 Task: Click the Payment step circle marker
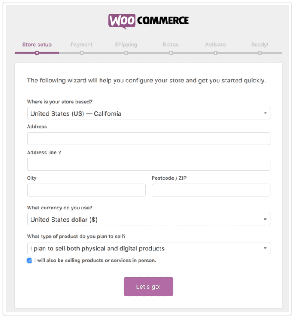[x=82, y=53]
